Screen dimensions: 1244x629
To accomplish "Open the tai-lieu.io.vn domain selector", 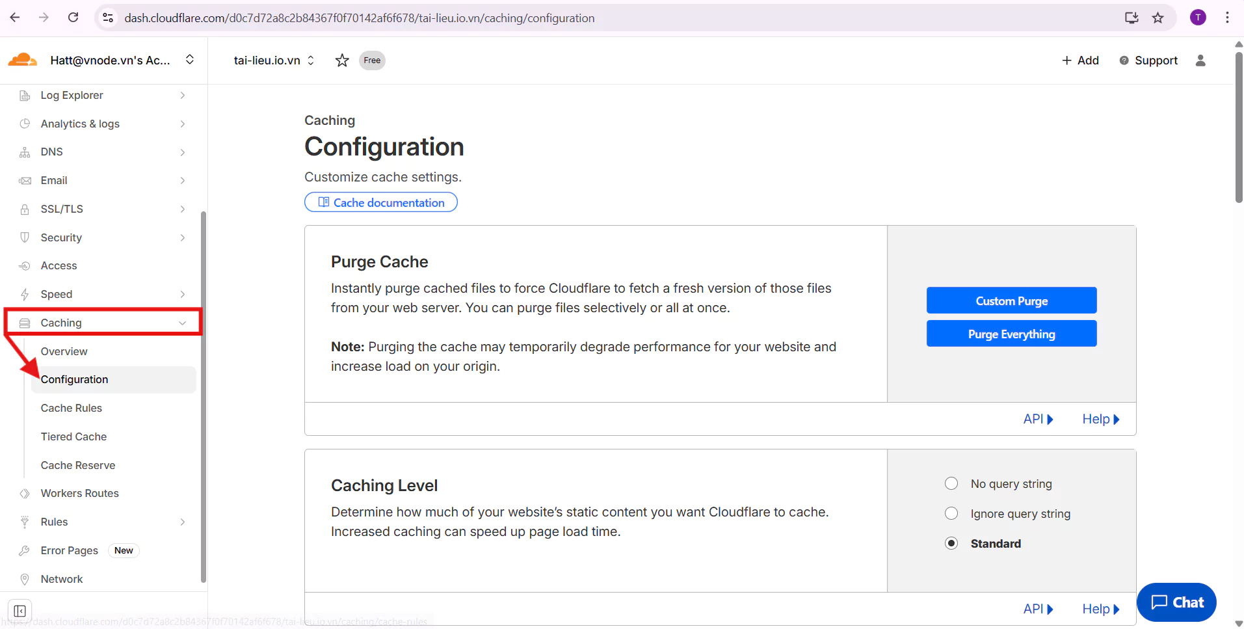I will pos(274,60).
